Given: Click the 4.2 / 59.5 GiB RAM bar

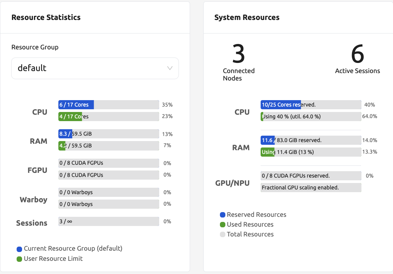Looking at the screenshot, I should point(109,146).
